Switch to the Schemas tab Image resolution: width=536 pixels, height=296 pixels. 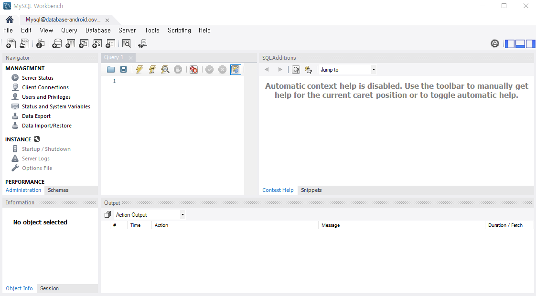click(58, 190)
